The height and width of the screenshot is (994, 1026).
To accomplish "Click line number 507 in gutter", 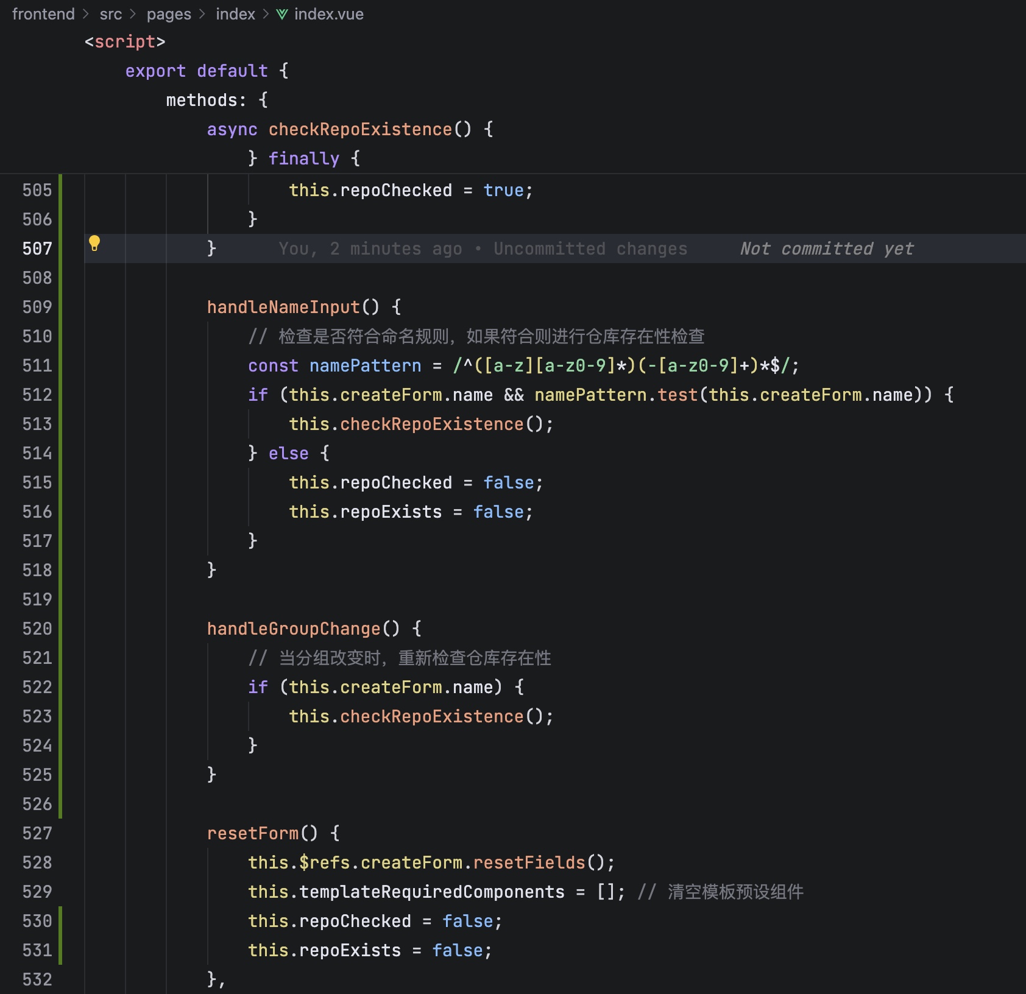I will click(x=37, y=248).
